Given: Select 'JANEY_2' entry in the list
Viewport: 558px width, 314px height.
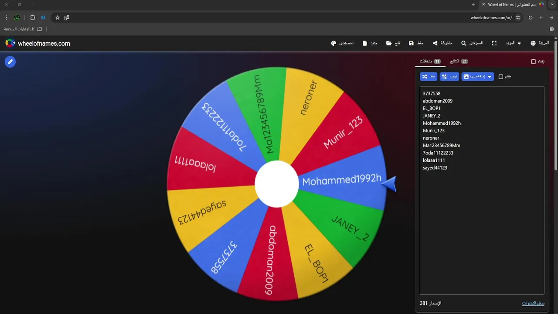Looking at the screenshot, I should pos(432,116).
